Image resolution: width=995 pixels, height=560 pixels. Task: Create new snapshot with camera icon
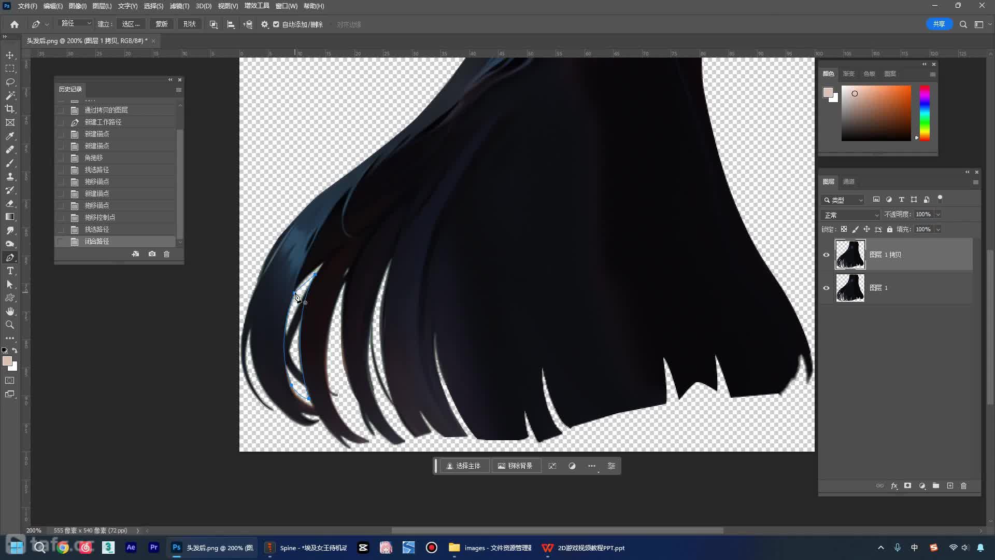[x=152, y=254]
